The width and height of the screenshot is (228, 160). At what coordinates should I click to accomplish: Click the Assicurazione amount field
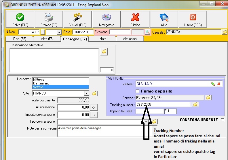73,107
